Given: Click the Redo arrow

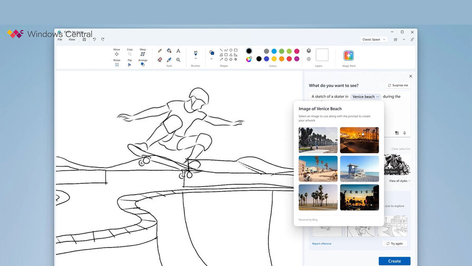Looking at the screenshot, I should click(103, 40).
